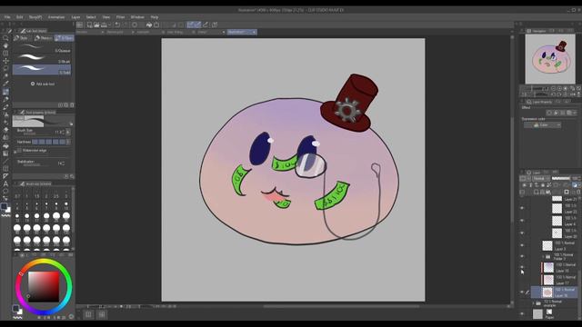Click the first Effect icon in Layer Property

[x=549, y=113]
